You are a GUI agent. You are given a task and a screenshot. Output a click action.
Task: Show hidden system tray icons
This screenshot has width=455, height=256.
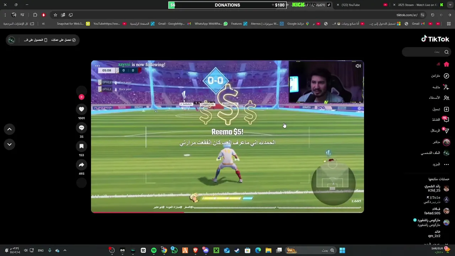(x=65, y=250)
